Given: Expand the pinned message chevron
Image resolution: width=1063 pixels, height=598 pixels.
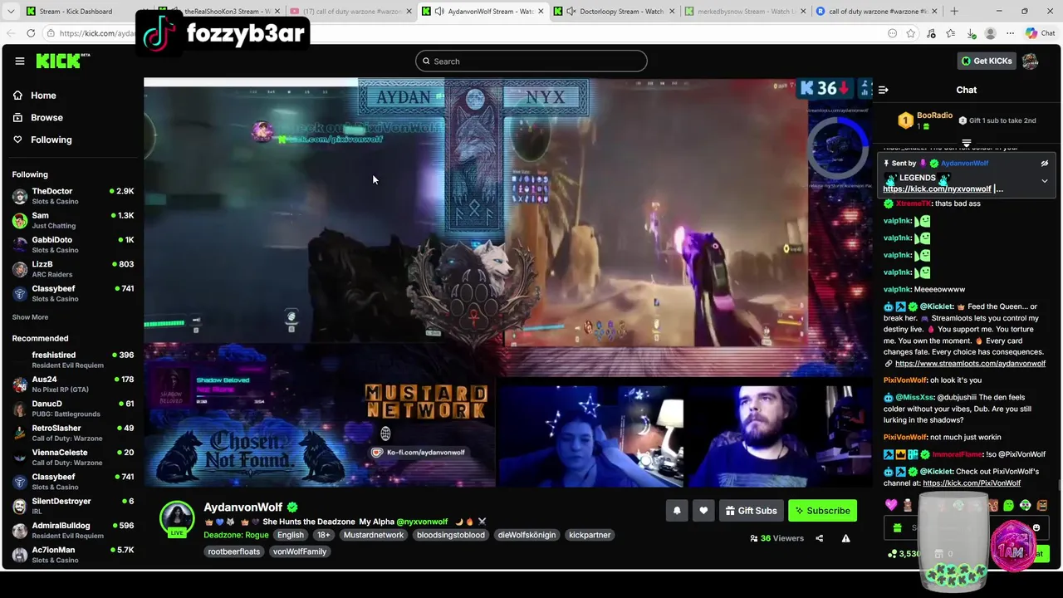Looking at the screenshot, I should pos(1045,180).
